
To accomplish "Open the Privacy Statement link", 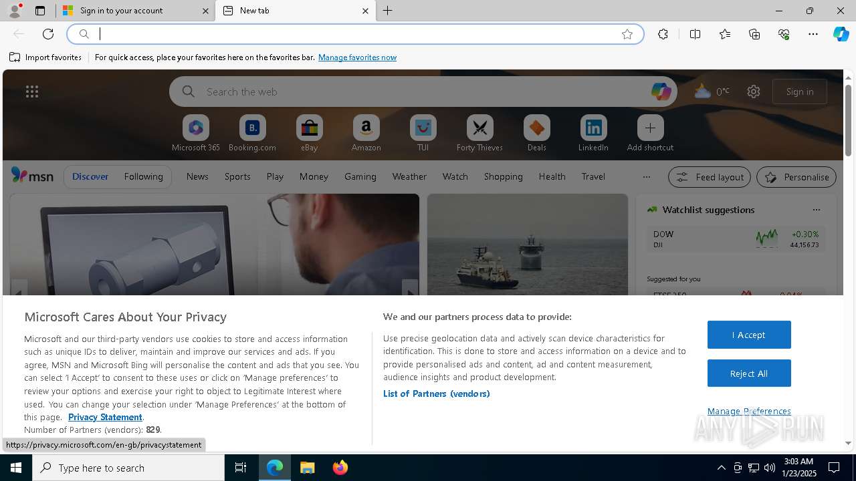I will click(105, 417).
